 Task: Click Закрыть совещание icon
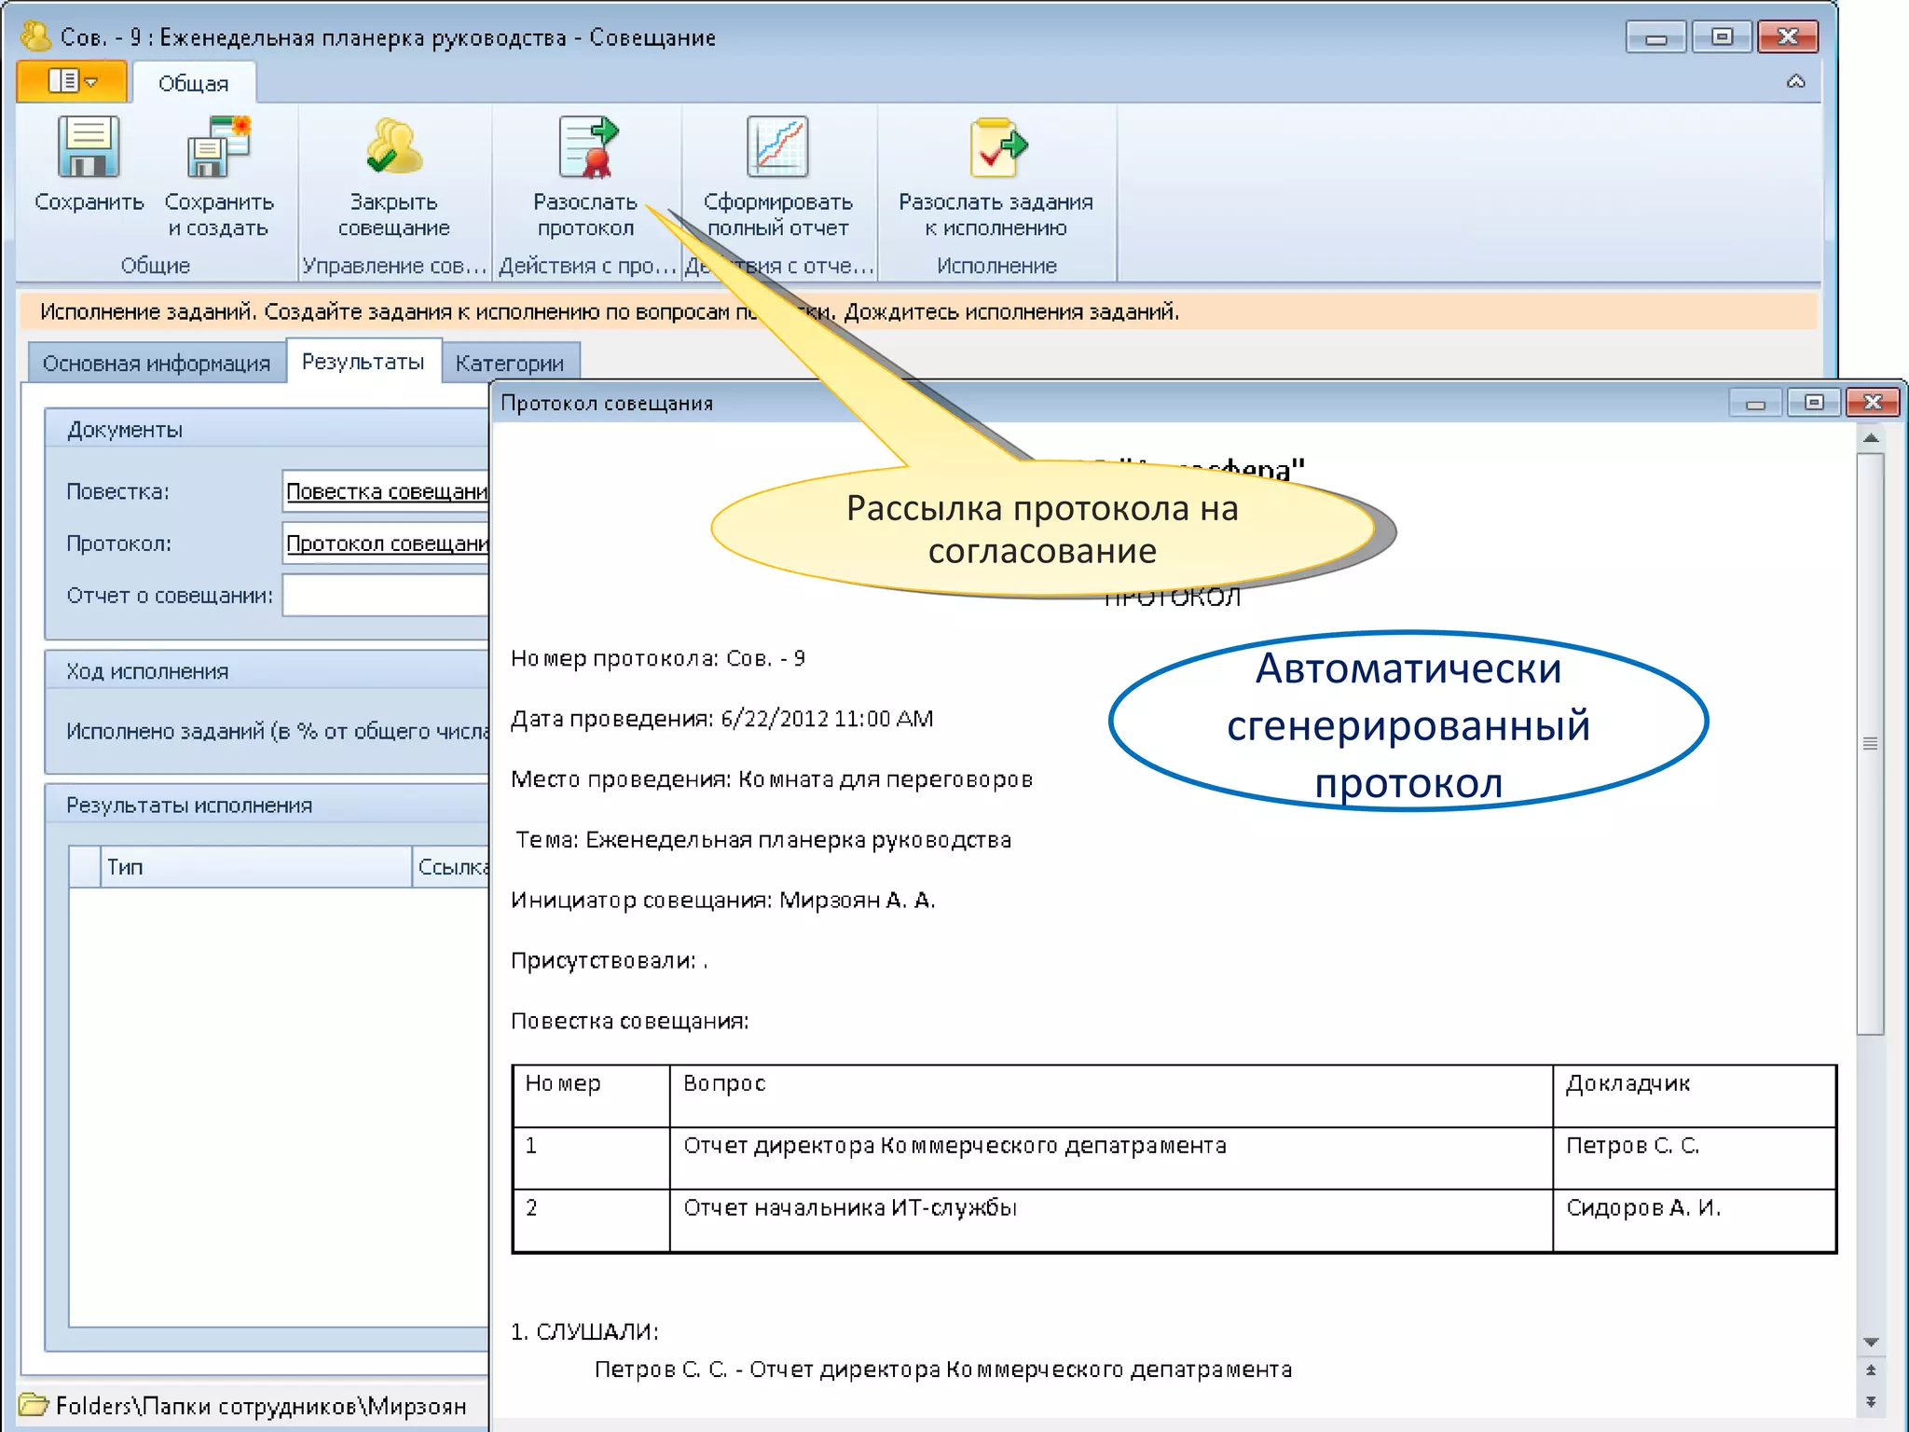[x=393, y=147]
